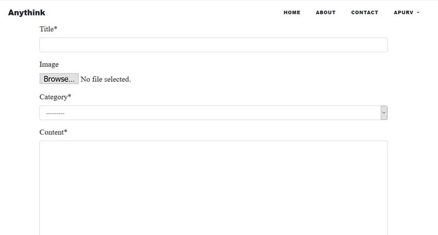The width and height of the screenshot is (438, 235).
Task: Select the dashed placeholder in Category
Action: click(x=55, y=114)
